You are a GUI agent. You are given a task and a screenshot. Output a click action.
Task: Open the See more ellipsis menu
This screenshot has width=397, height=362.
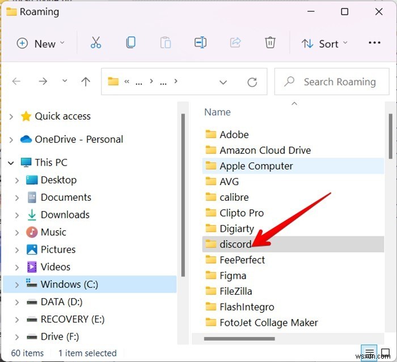click(x=374, y=43)
